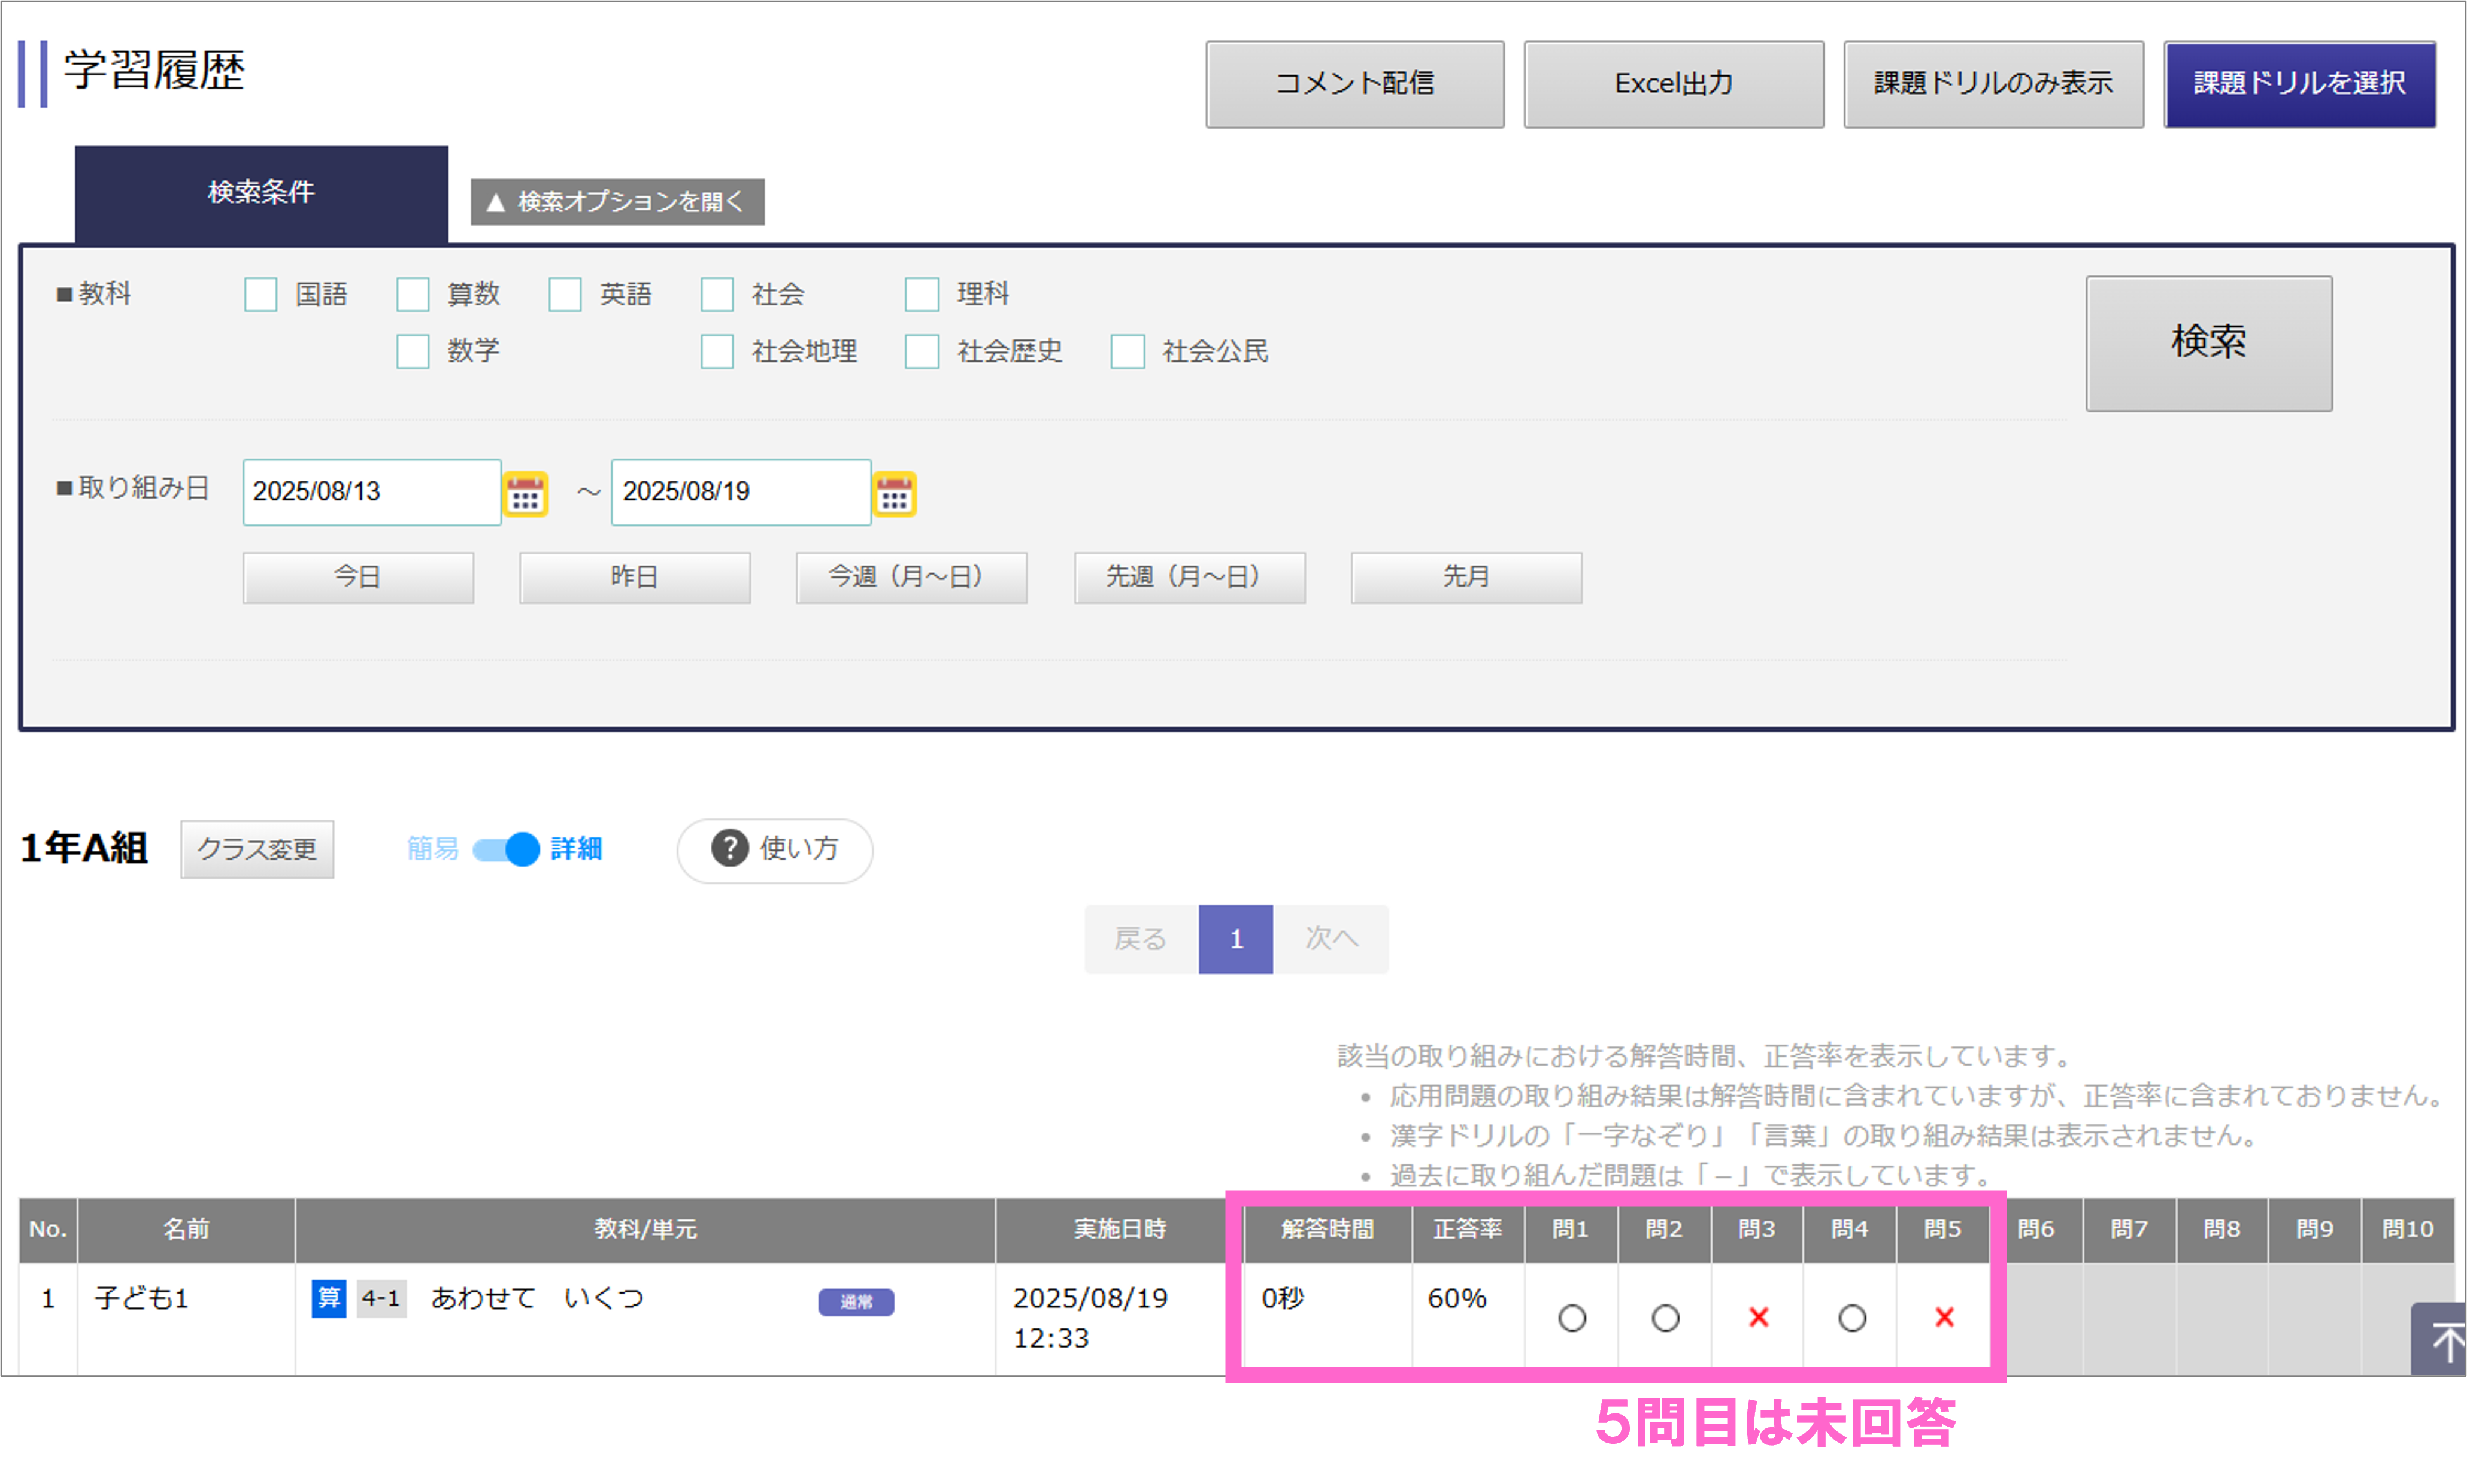Check the 国語 subject checkbox
2467x1484 pixels.
click(x=261, y=295)
